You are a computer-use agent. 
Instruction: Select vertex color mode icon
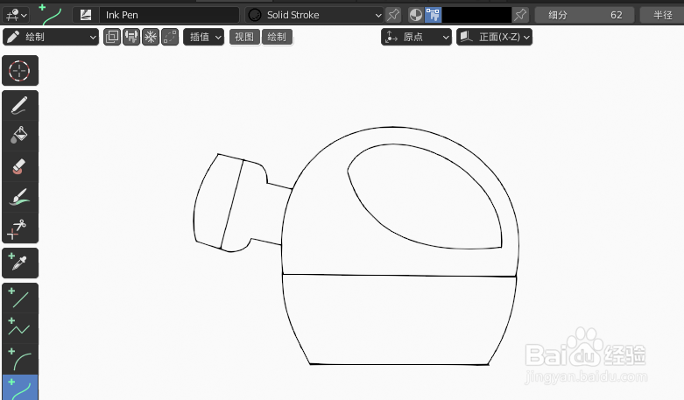click(434, 15)
